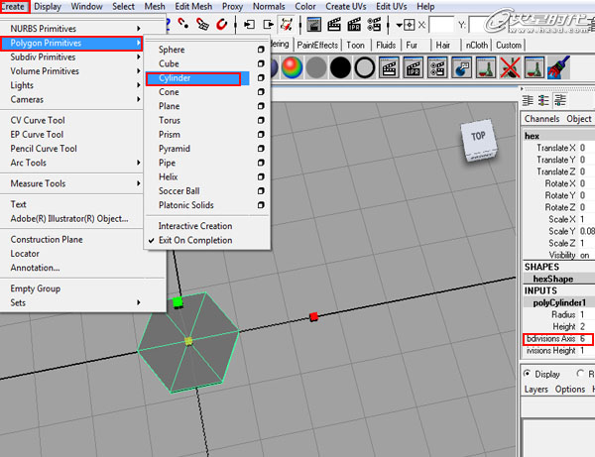Toggle Interactive Creation option
595x457 pixels.
(195, 226)
